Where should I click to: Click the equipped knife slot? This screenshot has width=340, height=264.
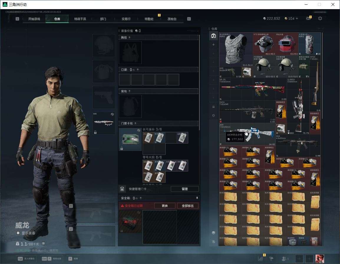104,123
